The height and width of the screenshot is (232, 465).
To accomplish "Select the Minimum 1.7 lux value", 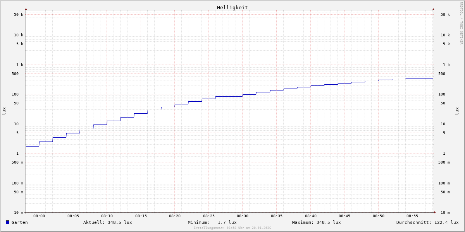I will pyautogui.click(x=227, y=222).
